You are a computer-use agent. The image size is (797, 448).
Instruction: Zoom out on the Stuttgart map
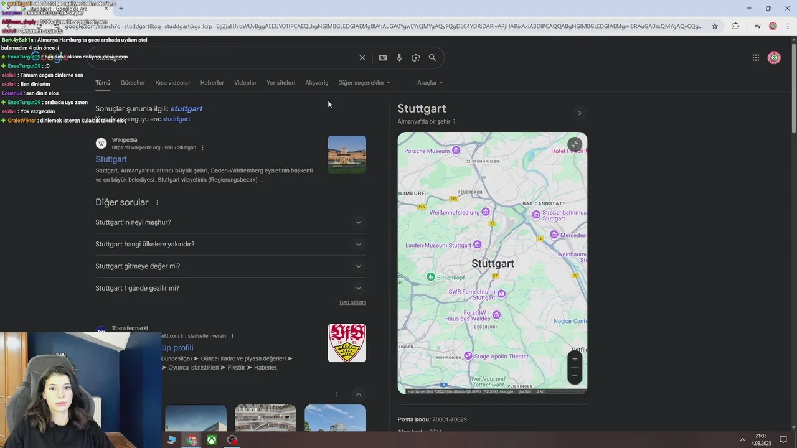[575, 375]
